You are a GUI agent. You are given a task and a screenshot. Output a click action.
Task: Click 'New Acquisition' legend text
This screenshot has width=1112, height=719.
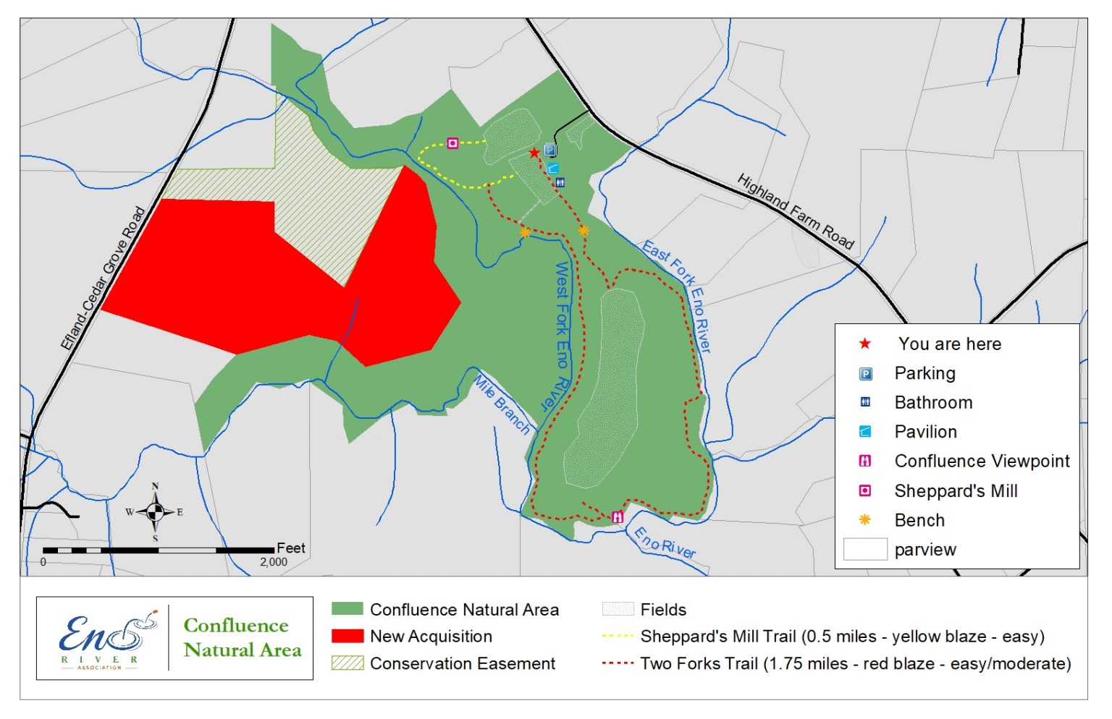pyautogui.click(x=431, y=637)
